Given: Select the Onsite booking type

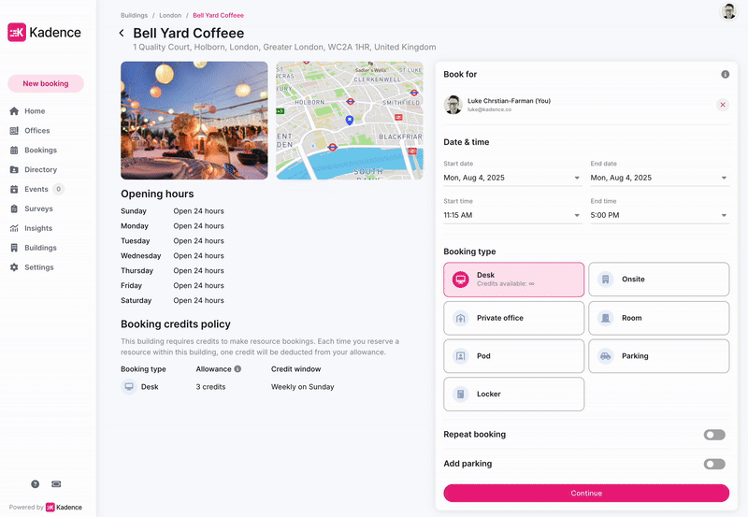Looking at the screenshot, I should click(659, 280).
